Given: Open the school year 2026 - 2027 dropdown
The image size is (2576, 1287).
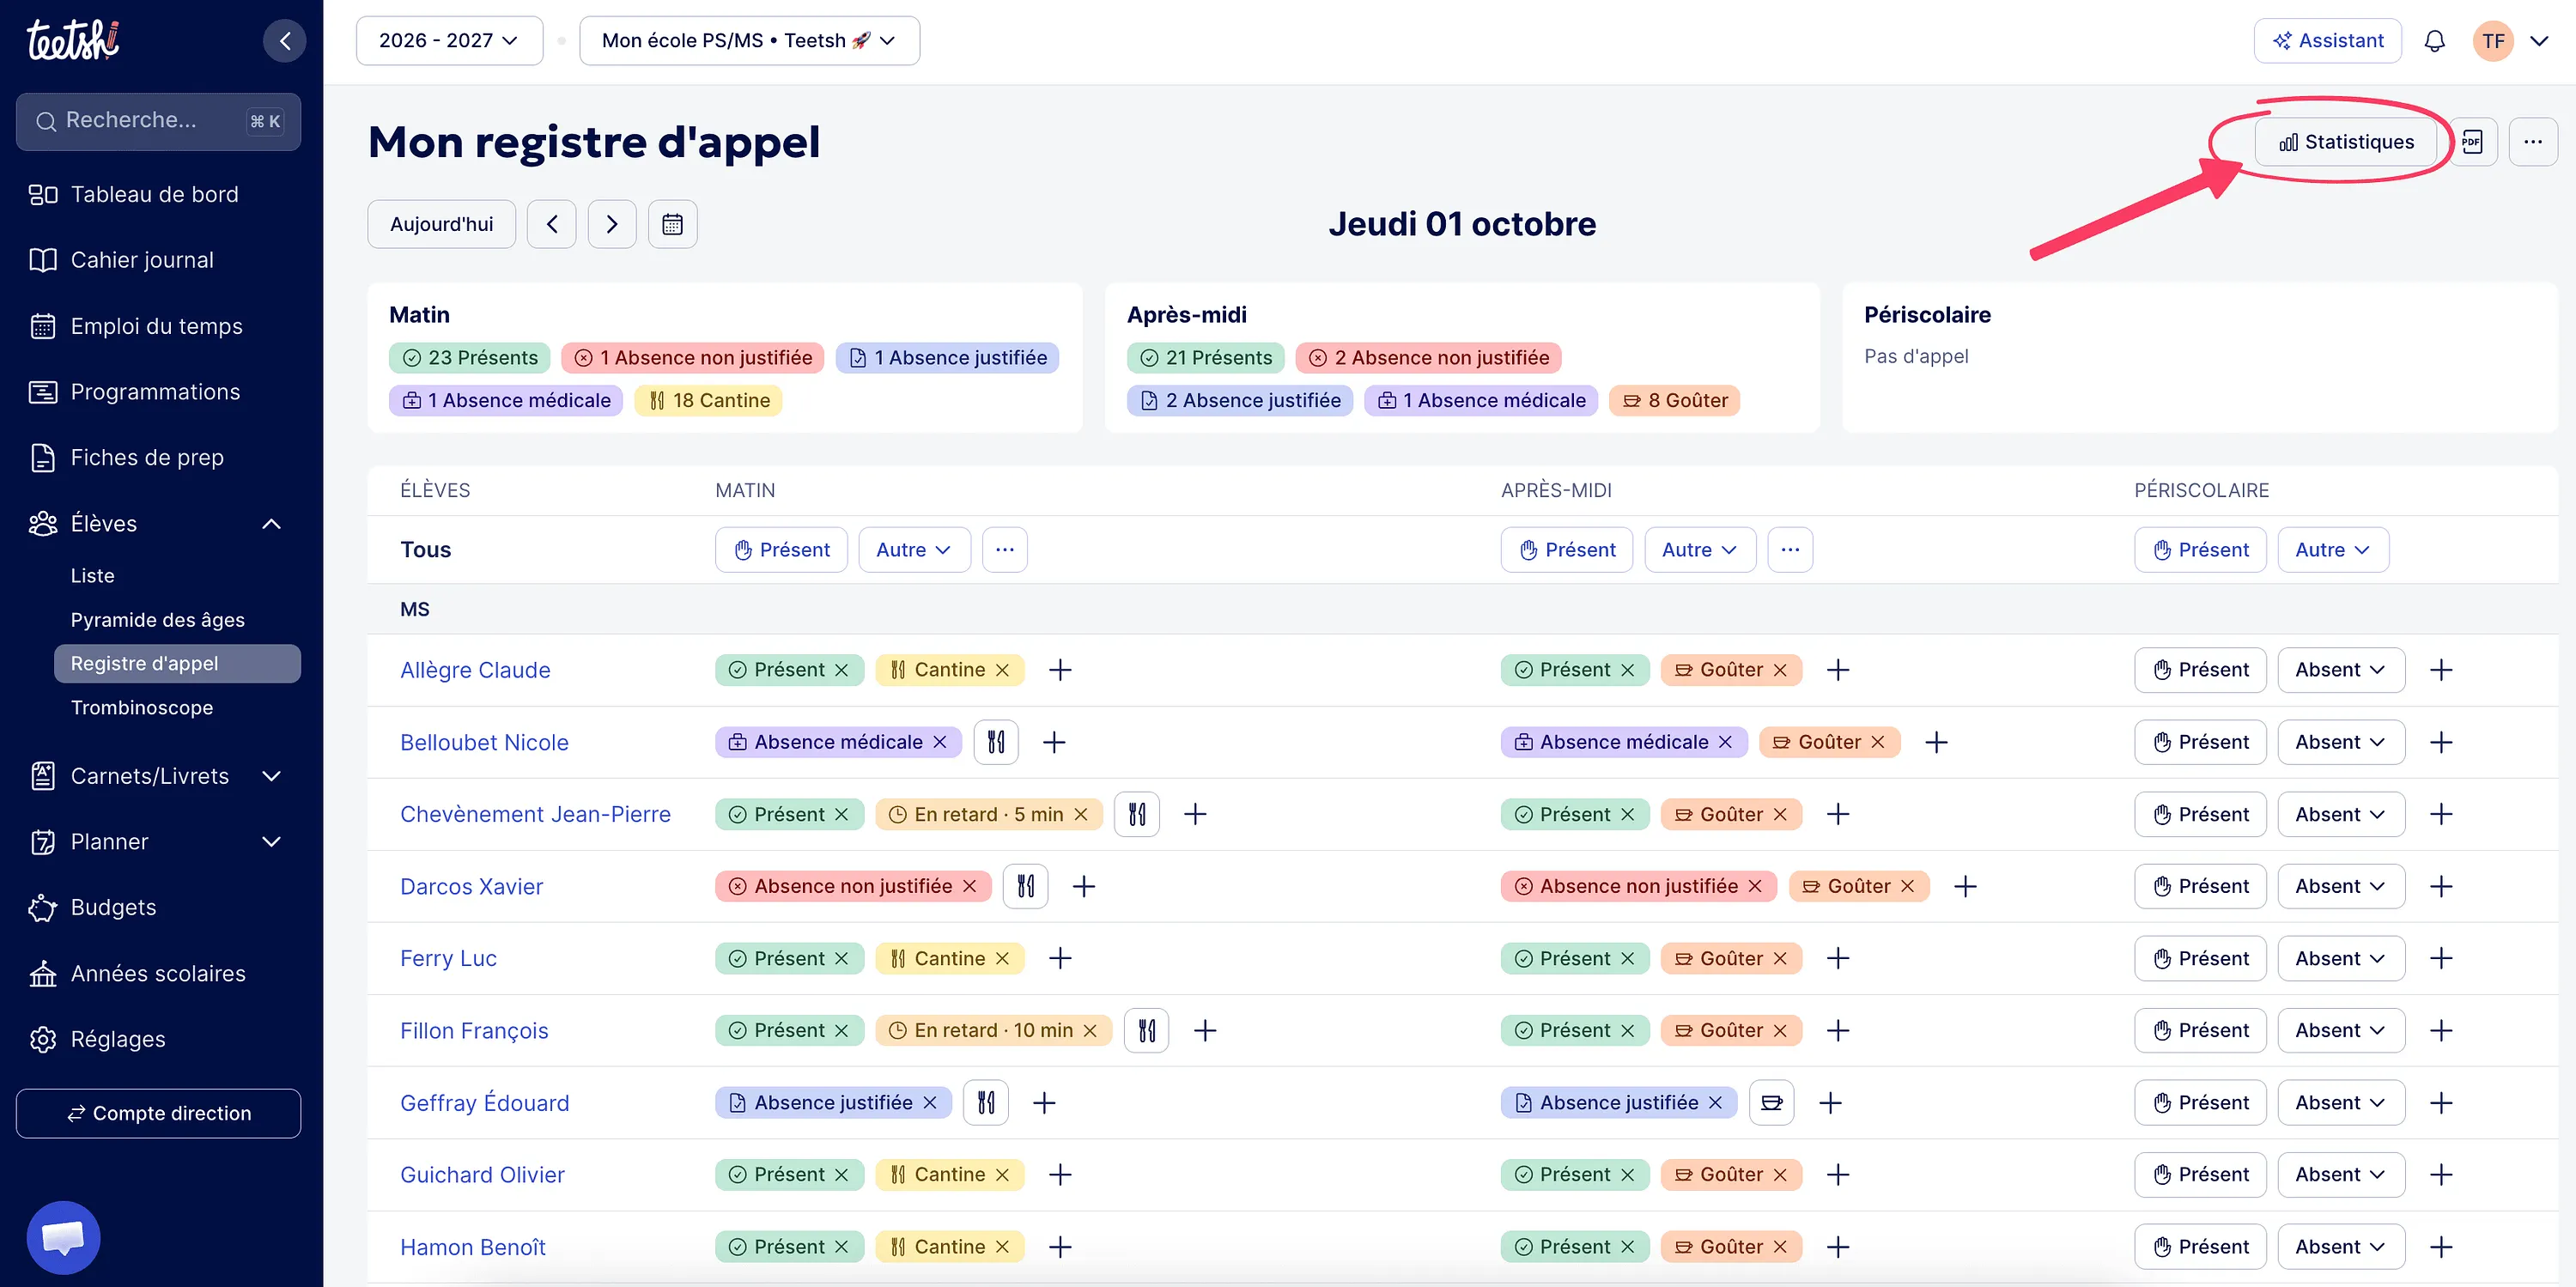Looking at the screenshot, I should coord(449,41).
